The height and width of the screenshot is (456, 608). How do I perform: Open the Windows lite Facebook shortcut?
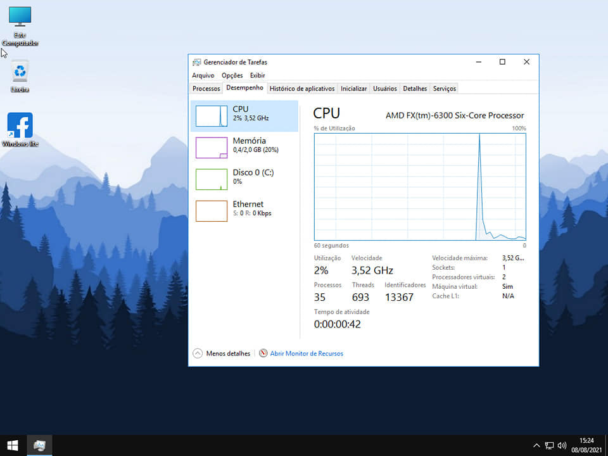[x=20, y=129]
